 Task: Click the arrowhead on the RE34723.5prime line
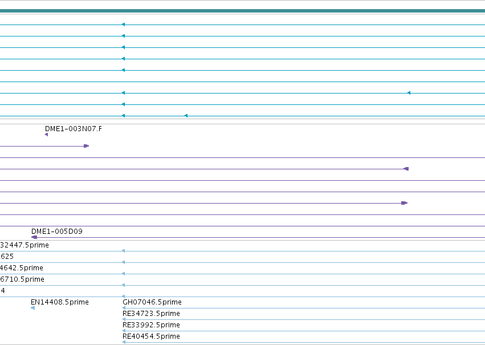click(x=124, y=319)
